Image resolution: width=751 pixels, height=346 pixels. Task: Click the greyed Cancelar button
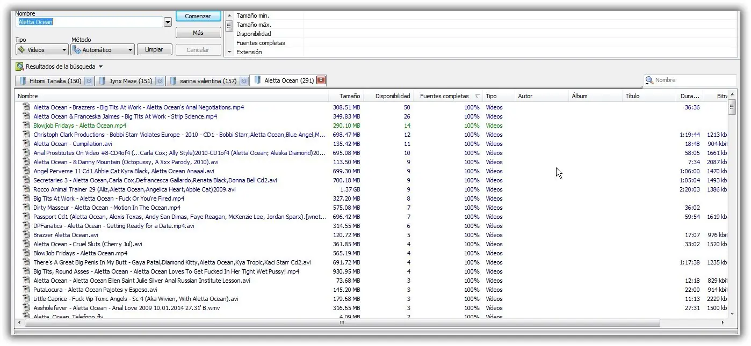tap(198, 49)
